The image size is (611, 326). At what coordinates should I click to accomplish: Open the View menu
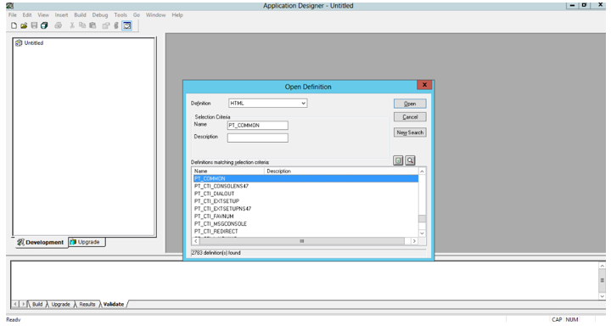click(x=43, y=14)
